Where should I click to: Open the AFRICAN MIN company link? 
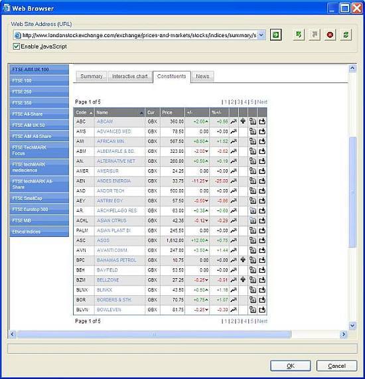click(x=110, y=141)
